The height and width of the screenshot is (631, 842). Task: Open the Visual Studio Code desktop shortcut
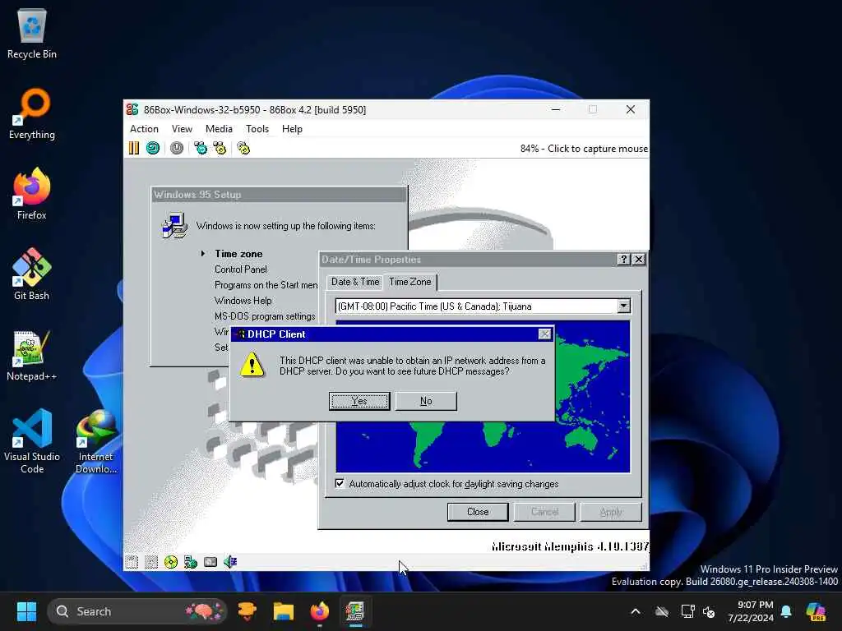(x=32, y=441)
